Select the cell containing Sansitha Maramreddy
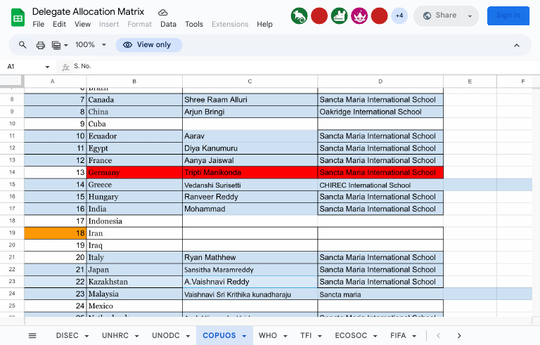The width and height of the screenshot is (540, 345). tap(250, 270)
